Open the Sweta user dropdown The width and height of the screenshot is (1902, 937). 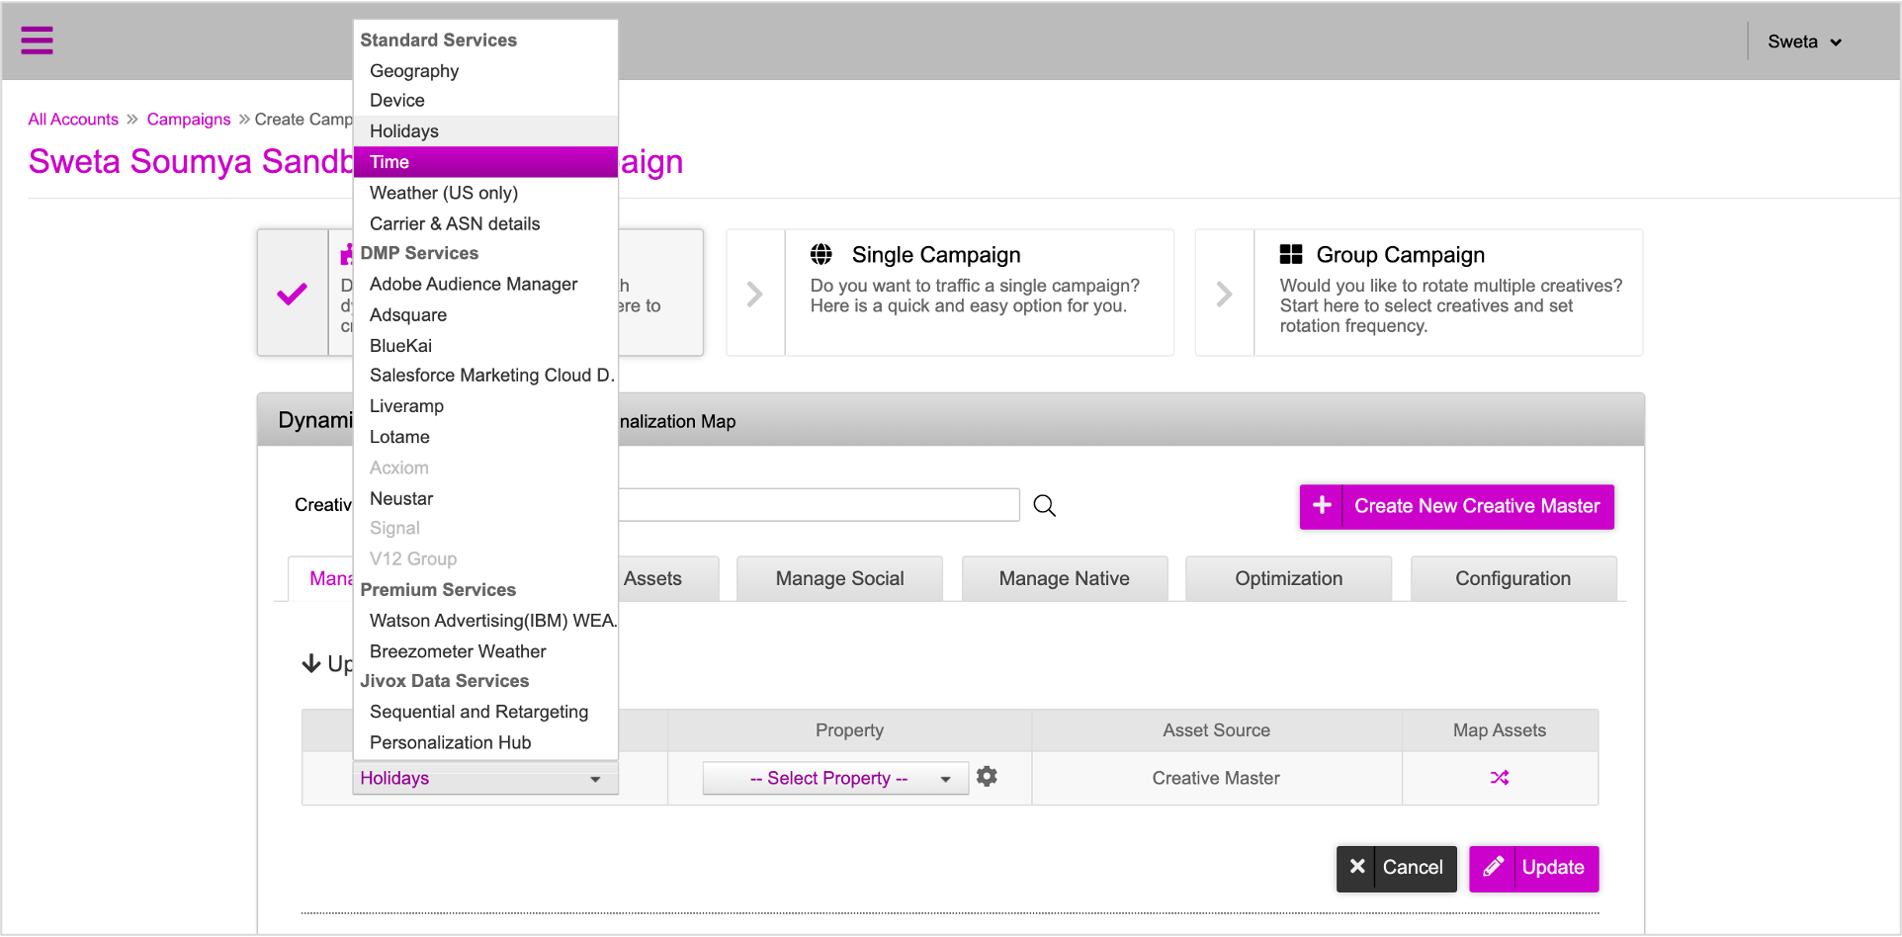pos(1804,42)
